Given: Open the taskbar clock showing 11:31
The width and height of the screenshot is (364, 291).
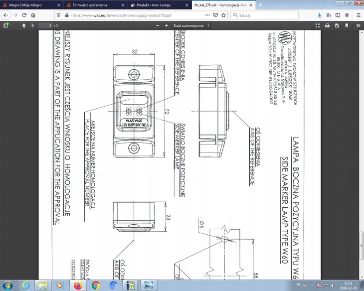Looking at the screenshot, I should click(348, 286).
